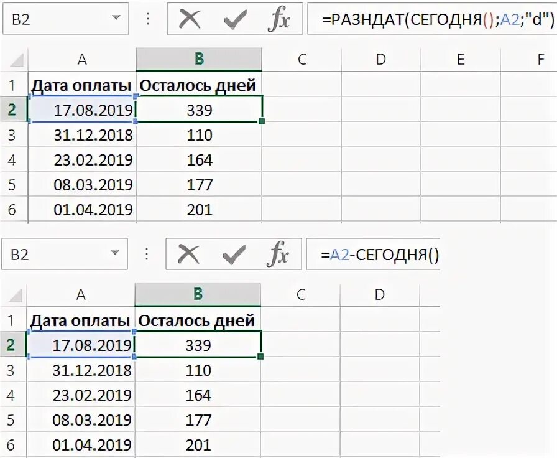Screen dimensions: 557x458
Task: Select column A header in lower sheet
Action: 81,294
